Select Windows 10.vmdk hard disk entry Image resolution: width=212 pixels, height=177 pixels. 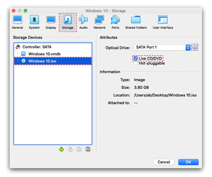[x=53, y=54]
